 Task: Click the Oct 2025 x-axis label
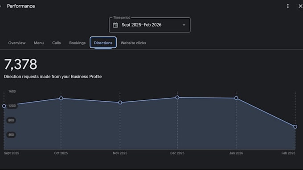coord(61,153)
